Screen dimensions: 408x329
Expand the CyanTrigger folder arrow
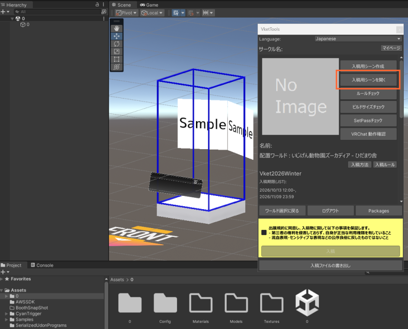point(6,314)
